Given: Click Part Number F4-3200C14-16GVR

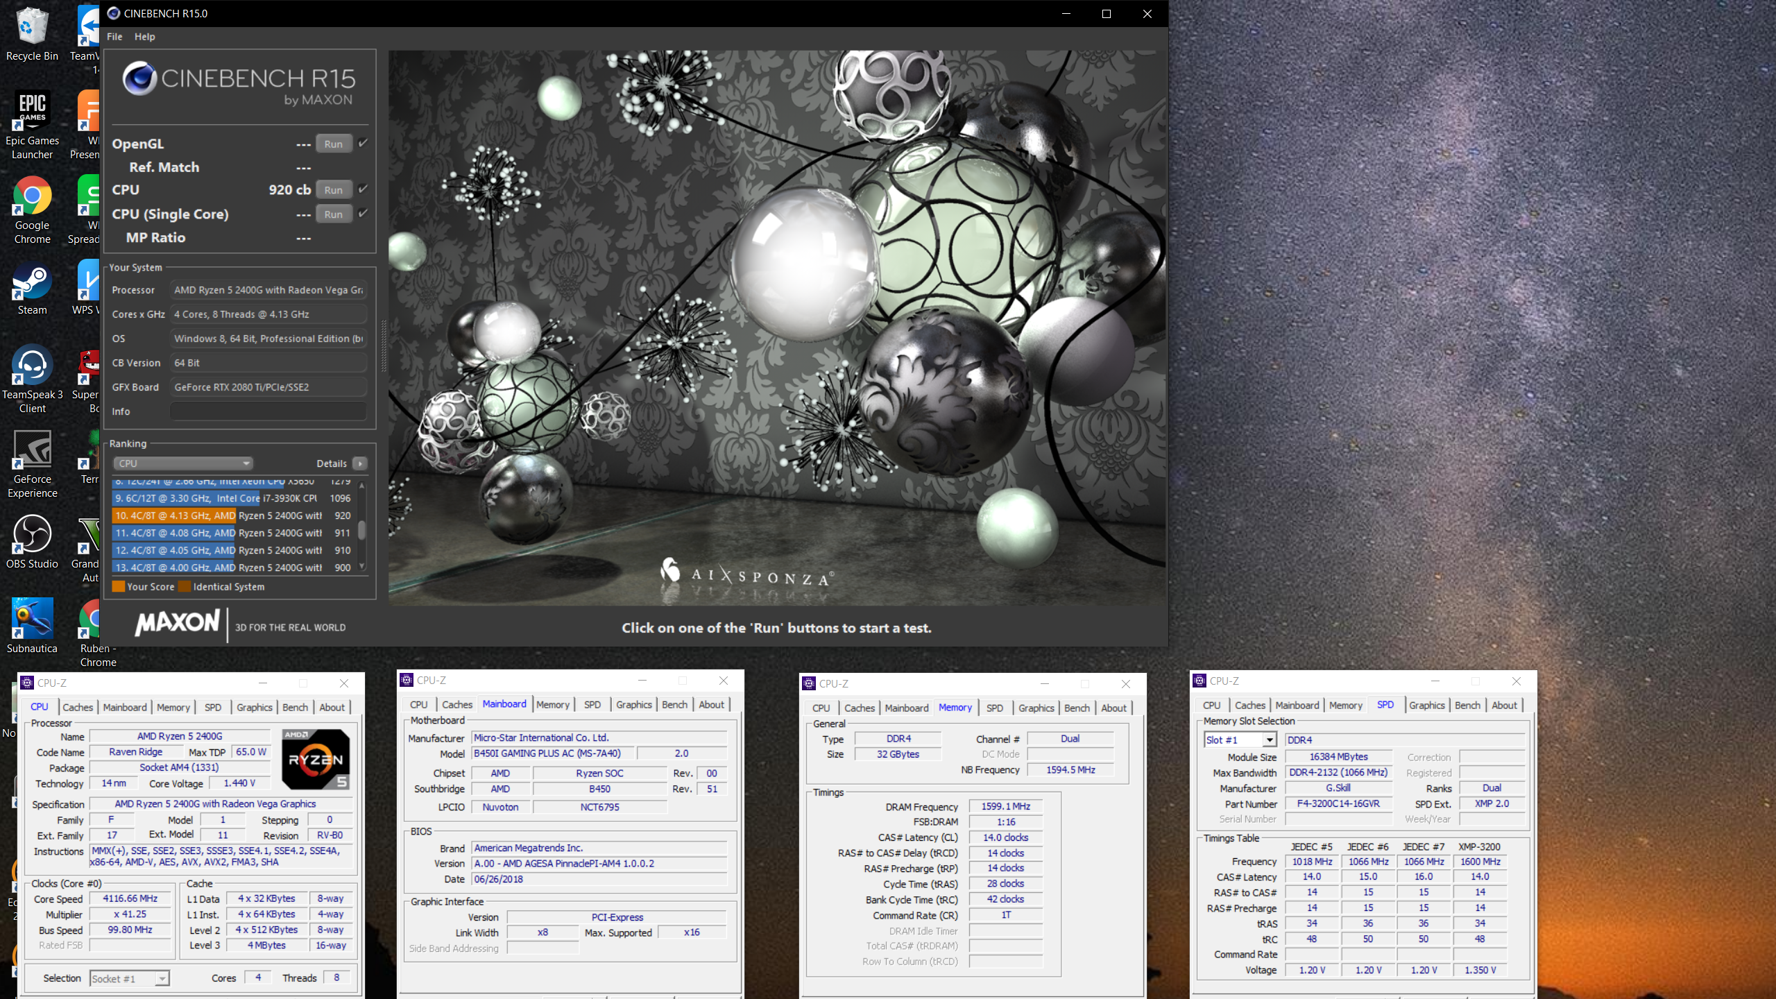Looking at the screenshot, I should click(1338, 803).
